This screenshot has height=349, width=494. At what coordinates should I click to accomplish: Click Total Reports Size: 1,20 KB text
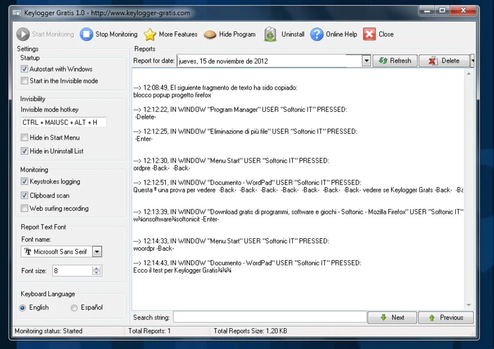[250, 331]
